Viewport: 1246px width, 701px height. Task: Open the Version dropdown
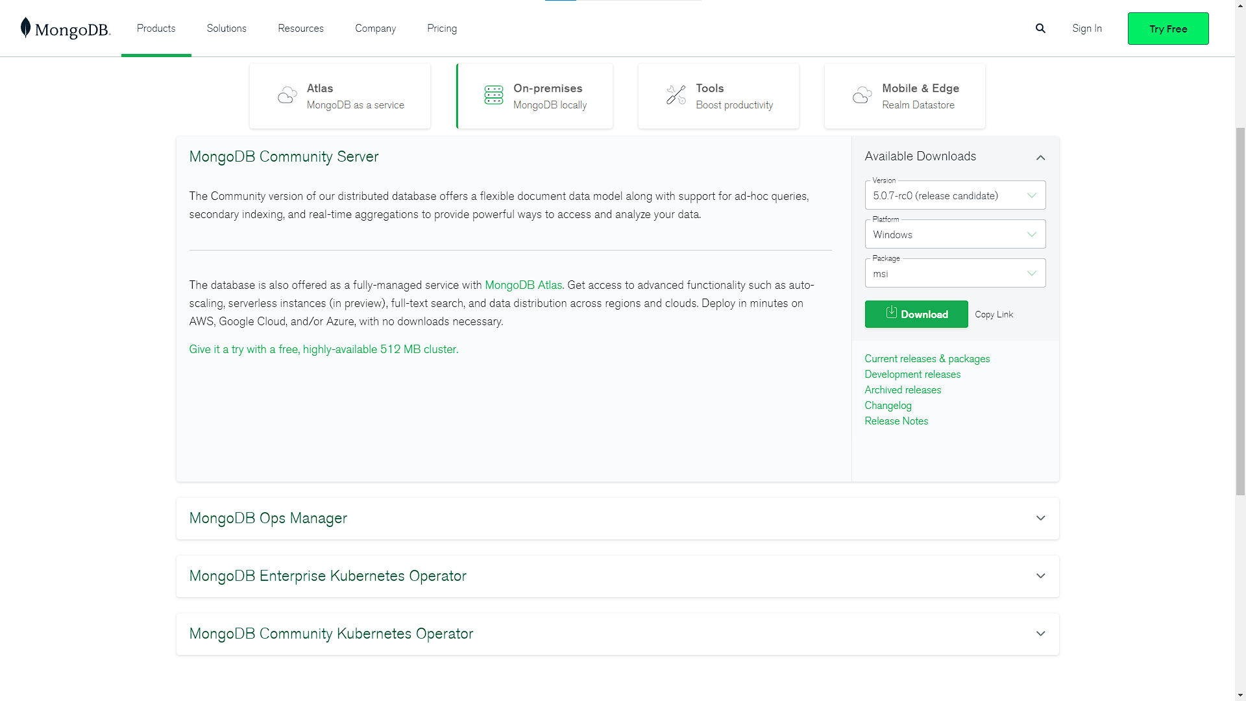[955, 195]
